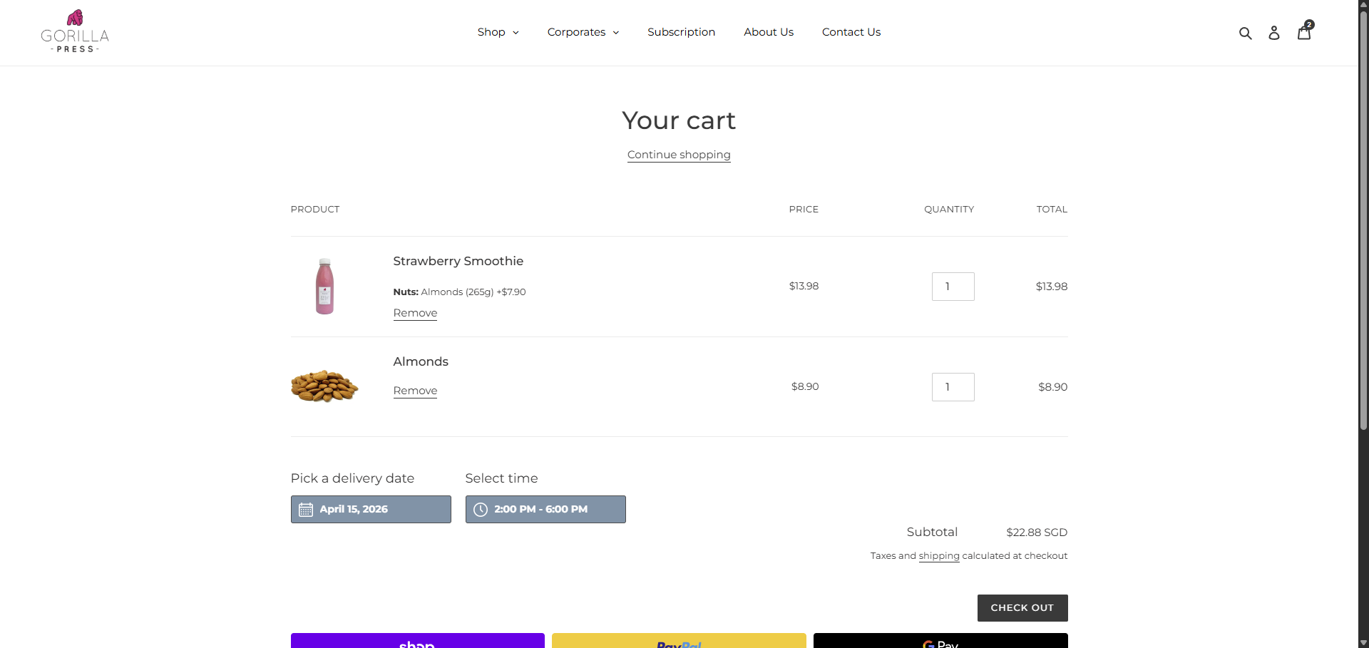
Task: Expand the Corporates dropdown menu
Action: (583, 32)
